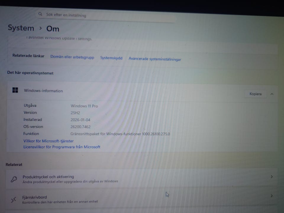
Task: Click the Windows logo icon in Windows-information
Action: [15, 90]
